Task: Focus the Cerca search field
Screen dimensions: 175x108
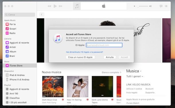Action: (20, 15)
